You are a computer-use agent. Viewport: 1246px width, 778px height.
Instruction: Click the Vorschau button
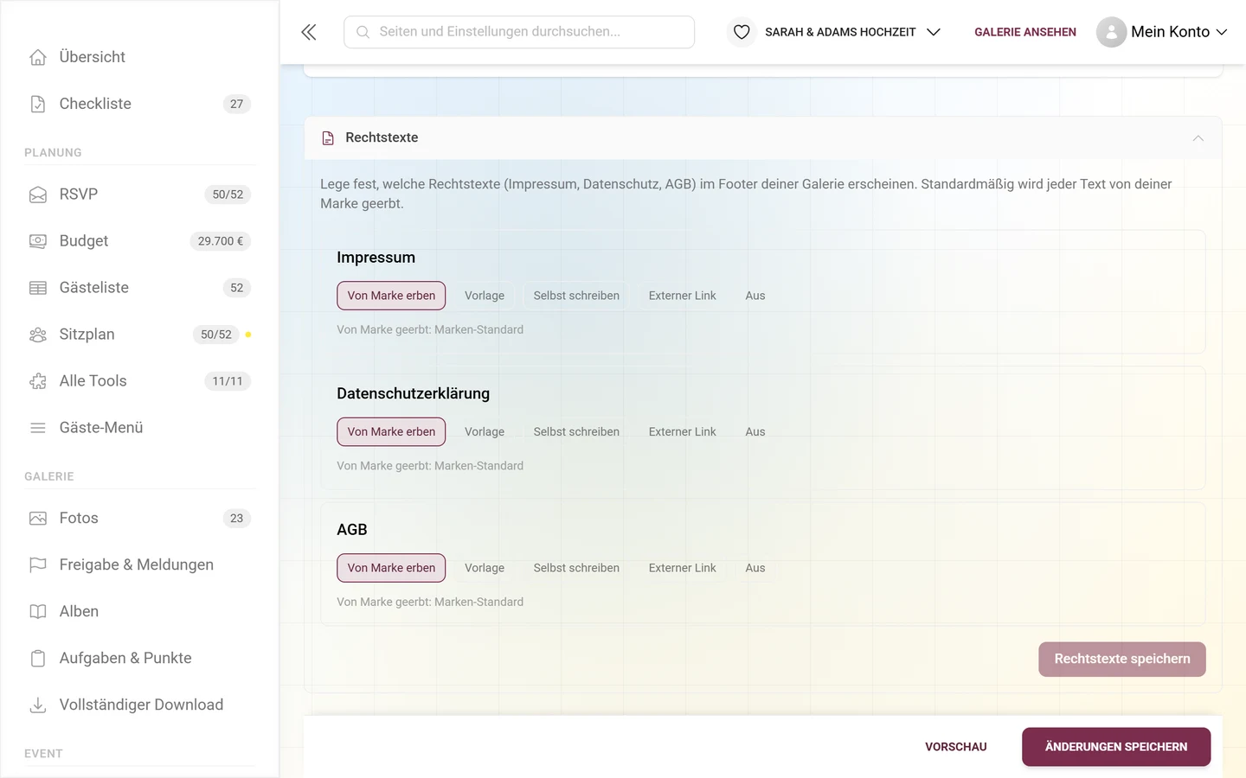(x=956, y=747)
